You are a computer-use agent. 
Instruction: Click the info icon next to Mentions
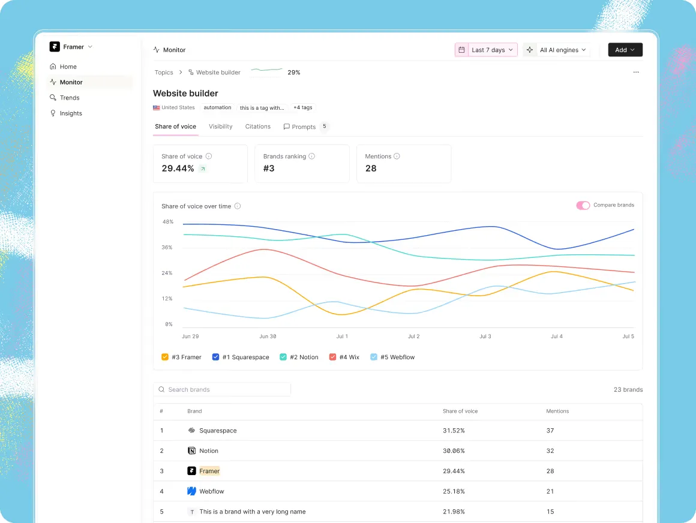[x=397, y=156]
